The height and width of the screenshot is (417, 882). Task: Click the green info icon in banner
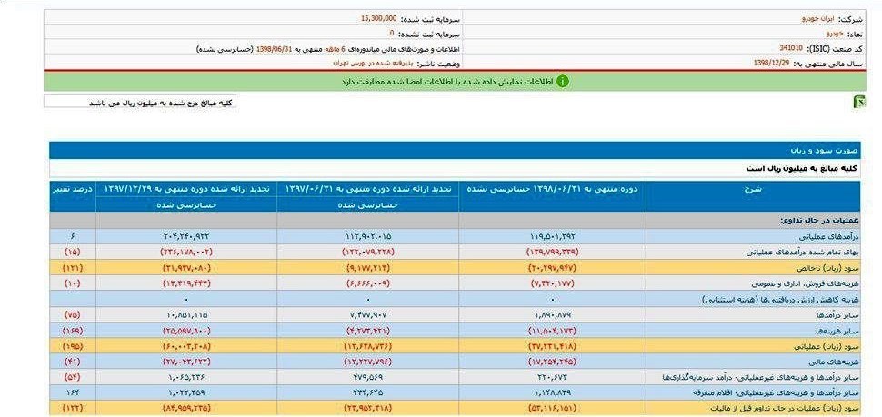coord(562,81)
